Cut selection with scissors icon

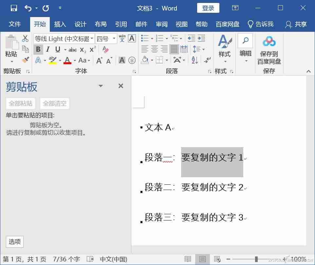[25, 38]
